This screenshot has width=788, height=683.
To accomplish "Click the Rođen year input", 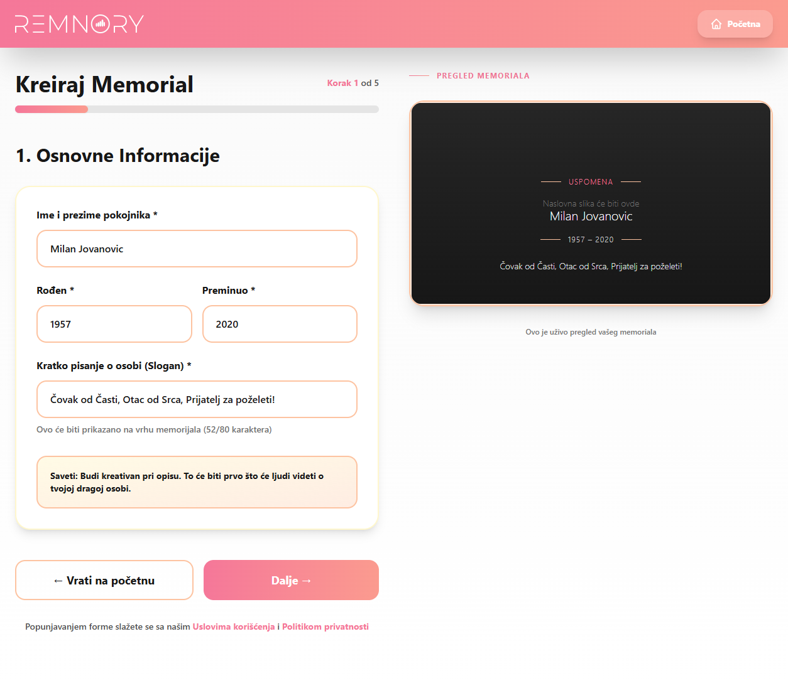I will 114,324.
